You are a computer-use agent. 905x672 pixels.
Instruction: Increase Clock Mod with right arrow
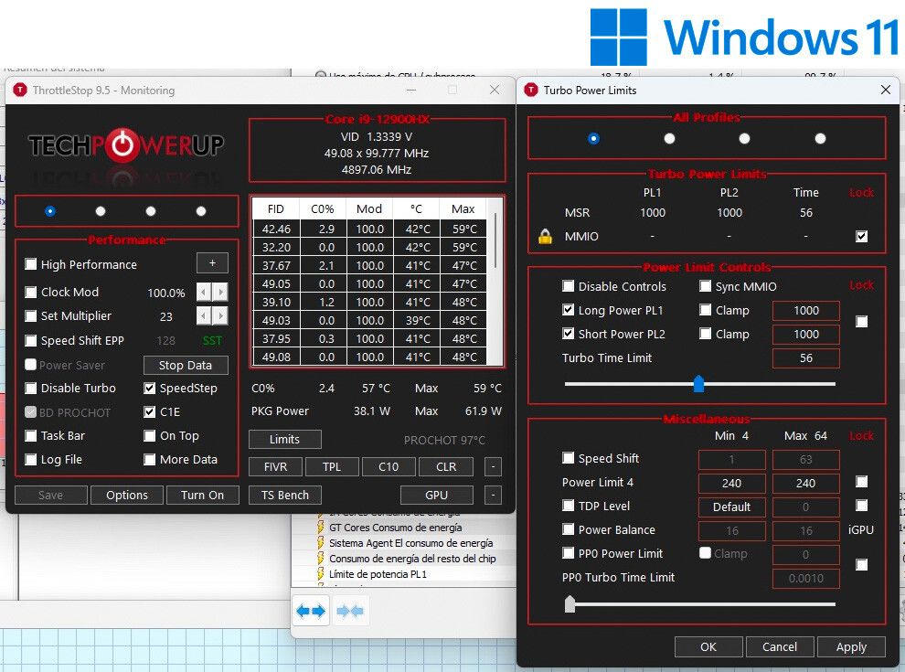[x=220, y=293]
